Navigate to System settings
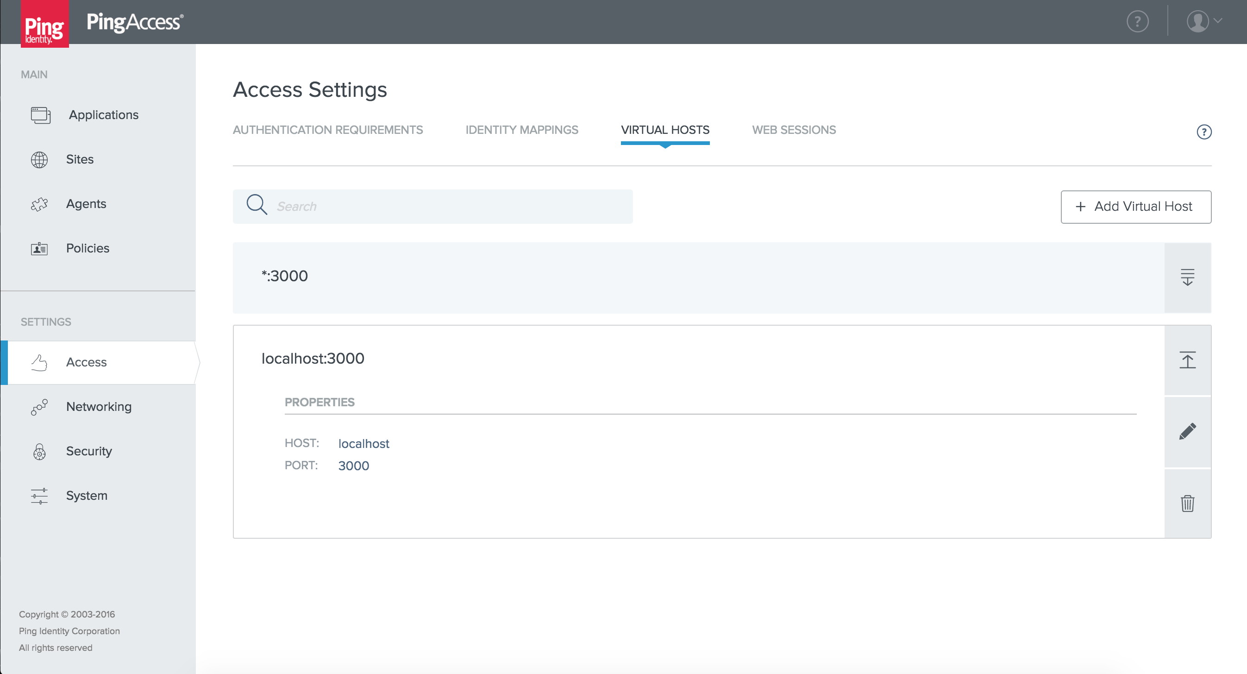1247x674 pixels. coord(87,496)
